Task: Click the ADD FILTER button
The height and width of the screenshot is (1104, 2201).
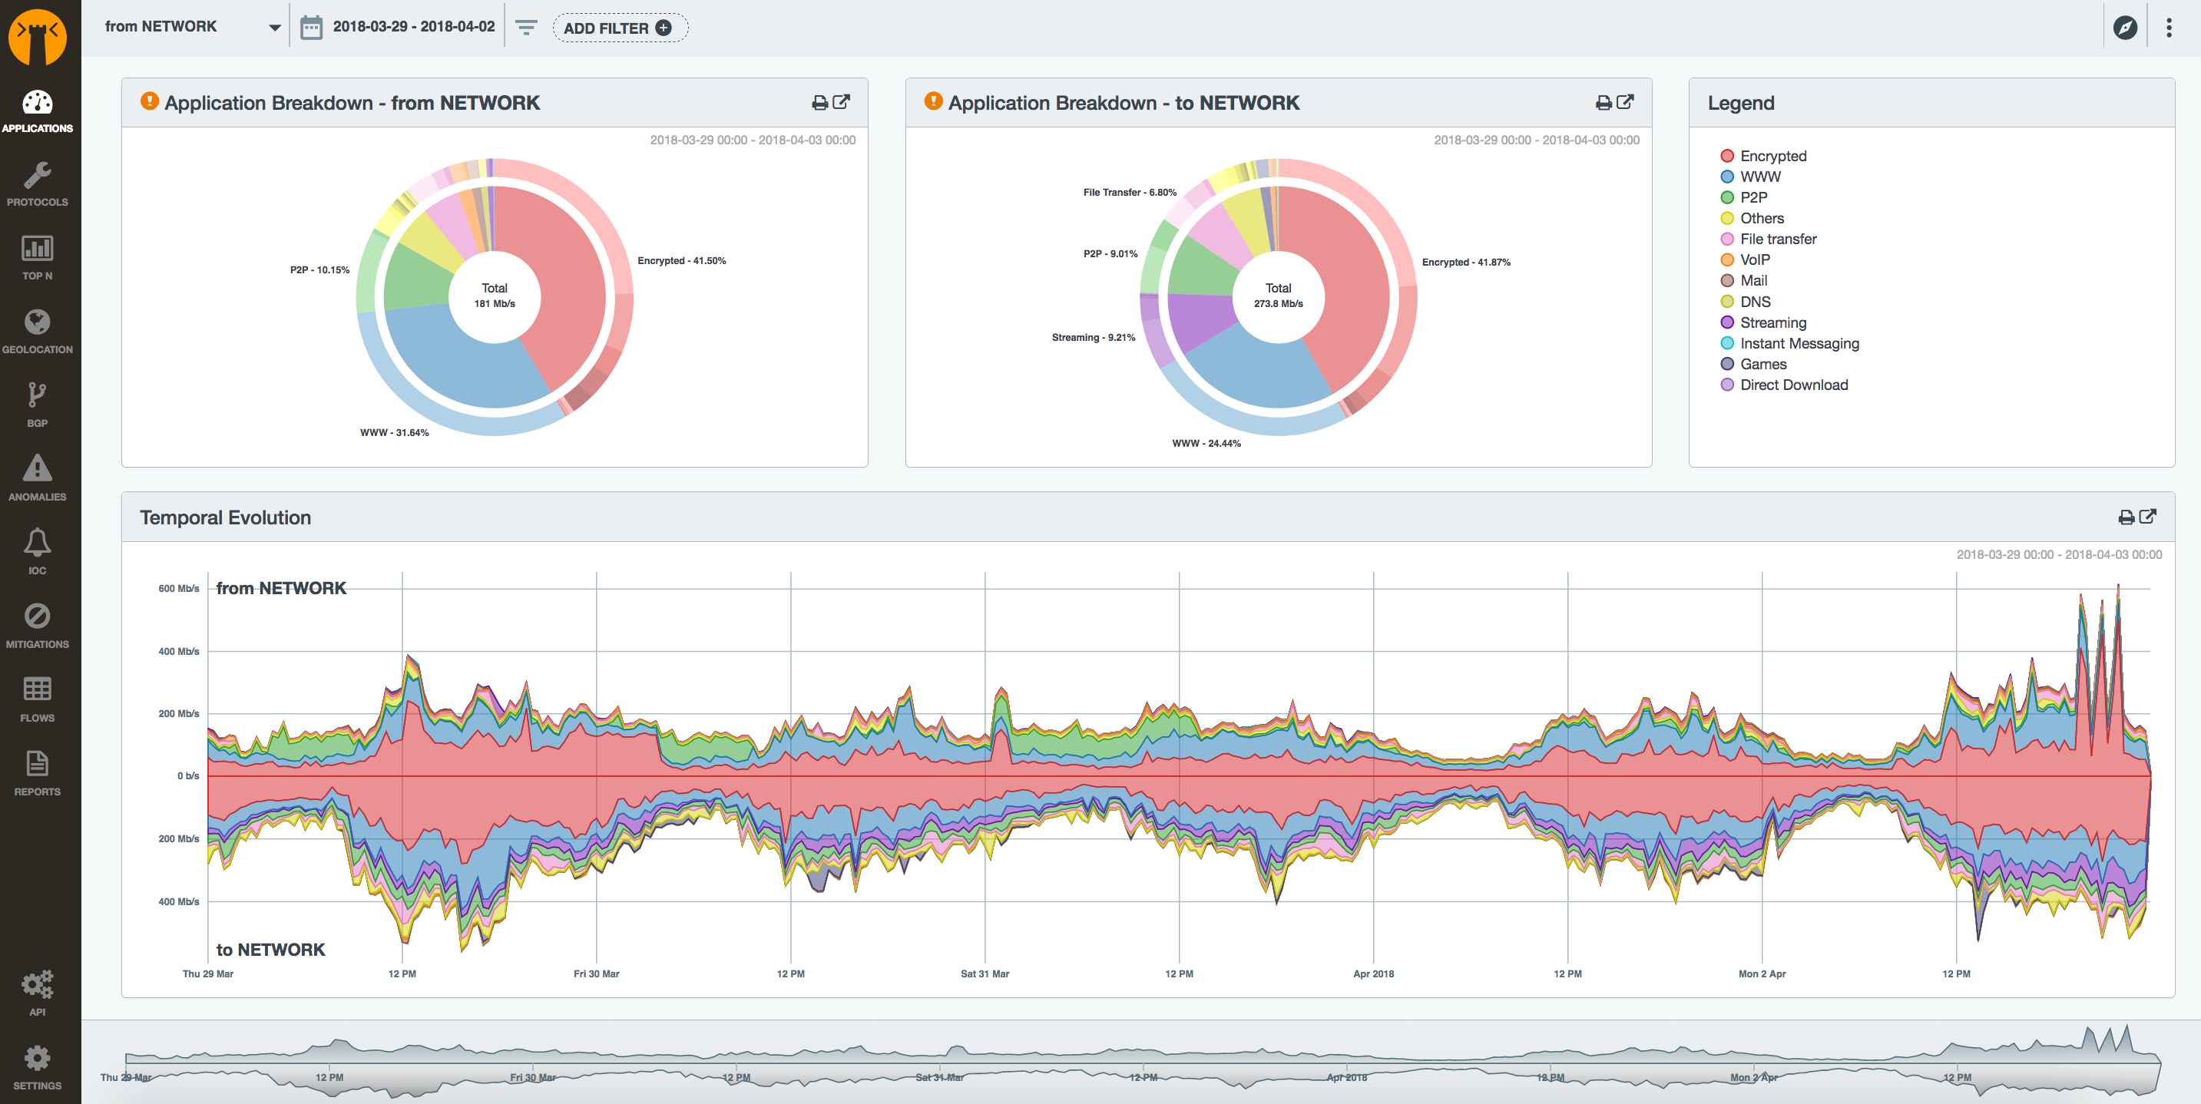Action: click(619, 28)
